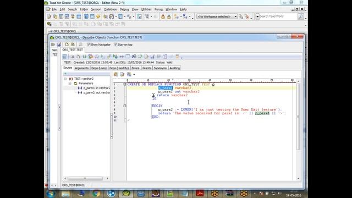Click the green refresh icon in object toolbar
Screen dimensions: 352x198
(x=84, y=57)
